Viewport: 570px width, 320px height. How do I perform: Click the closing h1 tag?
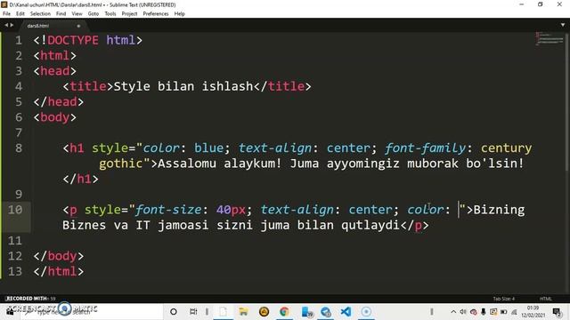click(80, 179)
